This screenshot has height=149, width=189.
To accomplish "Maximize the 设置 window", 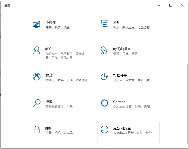I will click(x=171, y=5).
